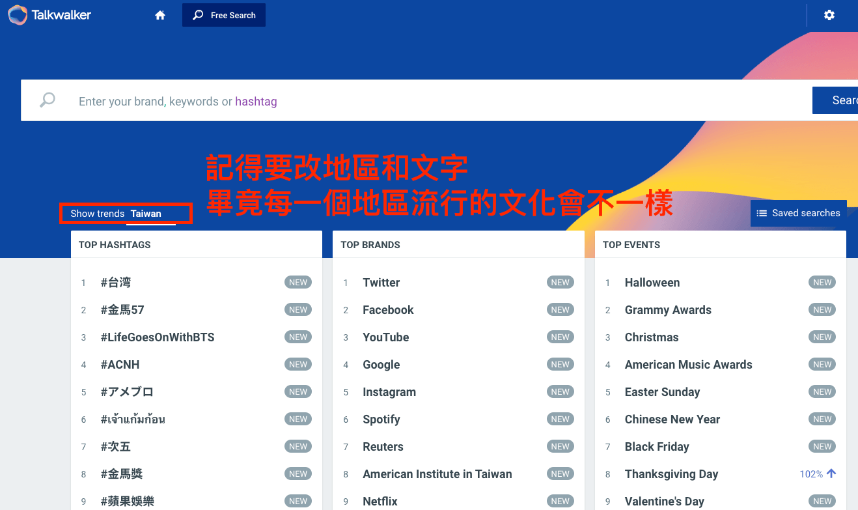Click NEW badge next to Twitter
Image resolution: width=858 pixels, height=510 pixels.
[x=560, y=283]
